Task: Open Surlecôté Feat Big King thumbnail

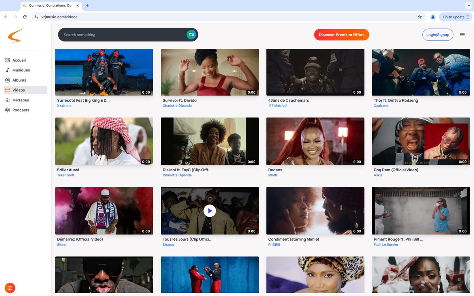Action: 104,72
